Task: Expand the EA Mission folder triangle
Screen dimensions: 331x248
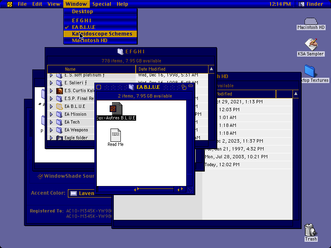Action: [x=51, y=114]
